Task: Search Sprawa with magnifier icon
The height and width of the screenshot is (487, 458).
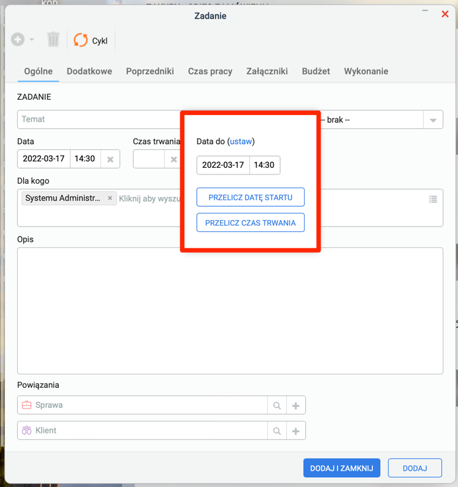Action: pos(277,405)
